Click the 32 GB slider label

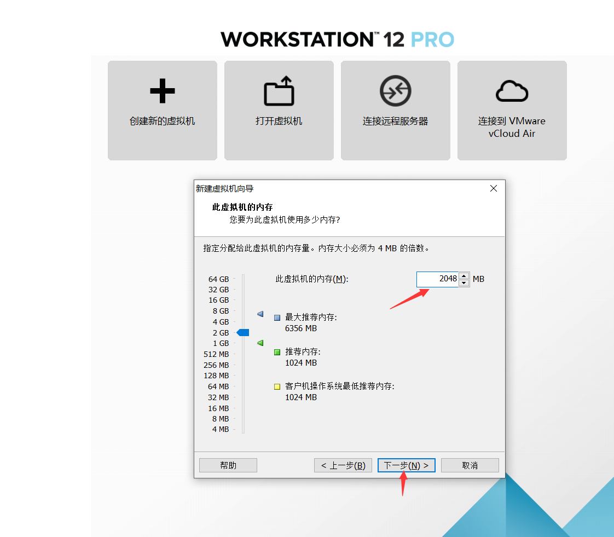(218, 290)
